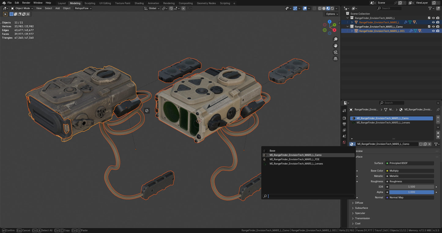Click the zoom magnifier viewport gizmo

click(336, 39)
